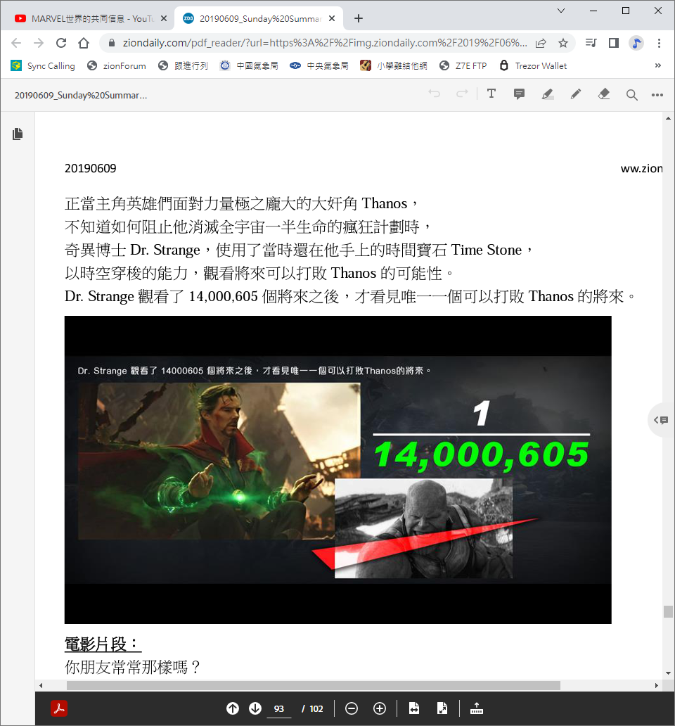Go to previous PDF page
The height and width of the screenshot is (726, 675).
(x=233, y=708)
